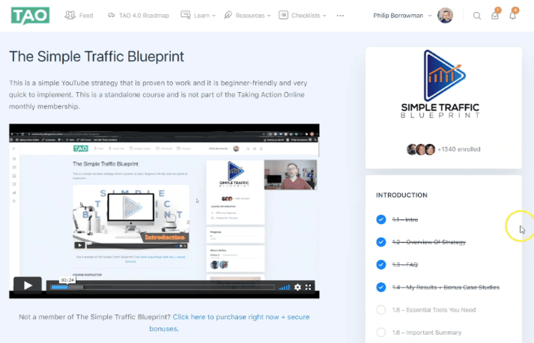Viewport: 534px width, 343px height.
Task: Expand Philip Borrowman account dropdown arrow
Action: [430, 16]
